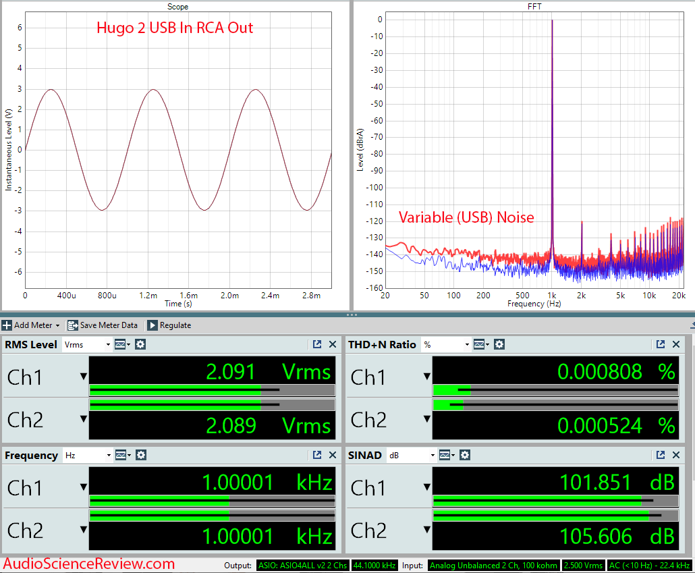Pop out the SINAD meter

pos(661,455)
